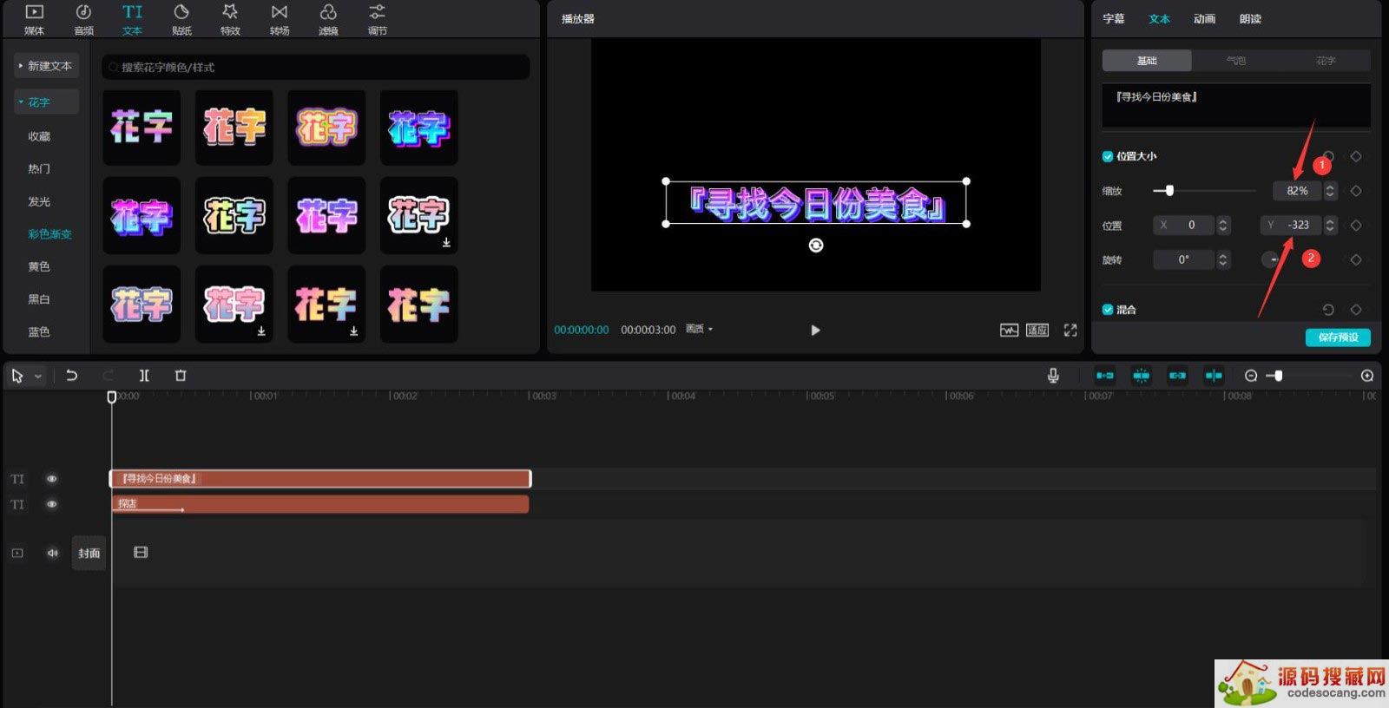Collapse the 花字 category
Image resolution: width=1389 pixels, height=708 pixels.
click(x=46, y=102)
